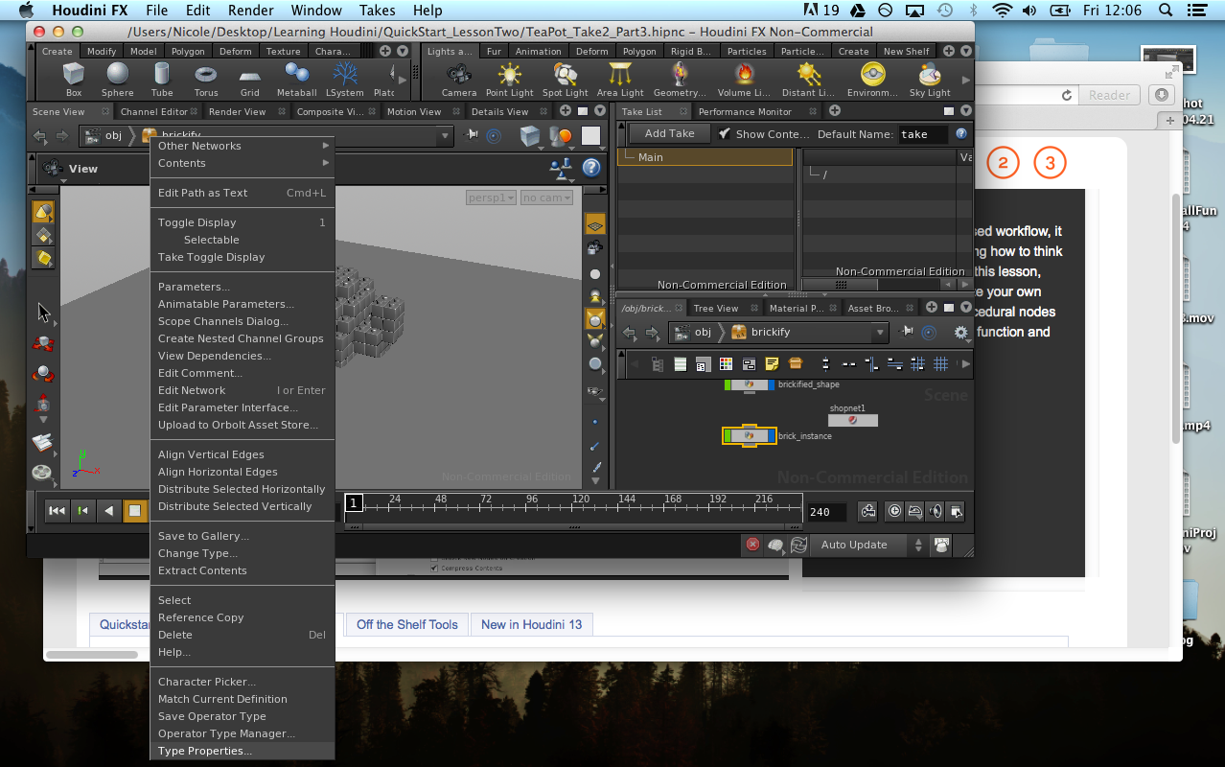Viewport: 1225px width, 767px height.
Task: Click the Reader button in Safari window
Action: (1109, 95)
